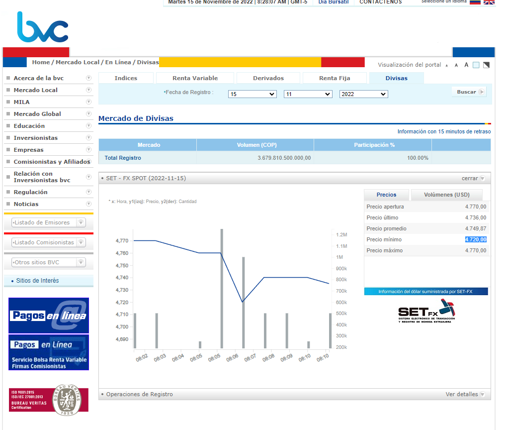The height and width of the screenshot is (430, 508).
Task: Open the year dropdown showing 2022
Action: coord(363,94)
